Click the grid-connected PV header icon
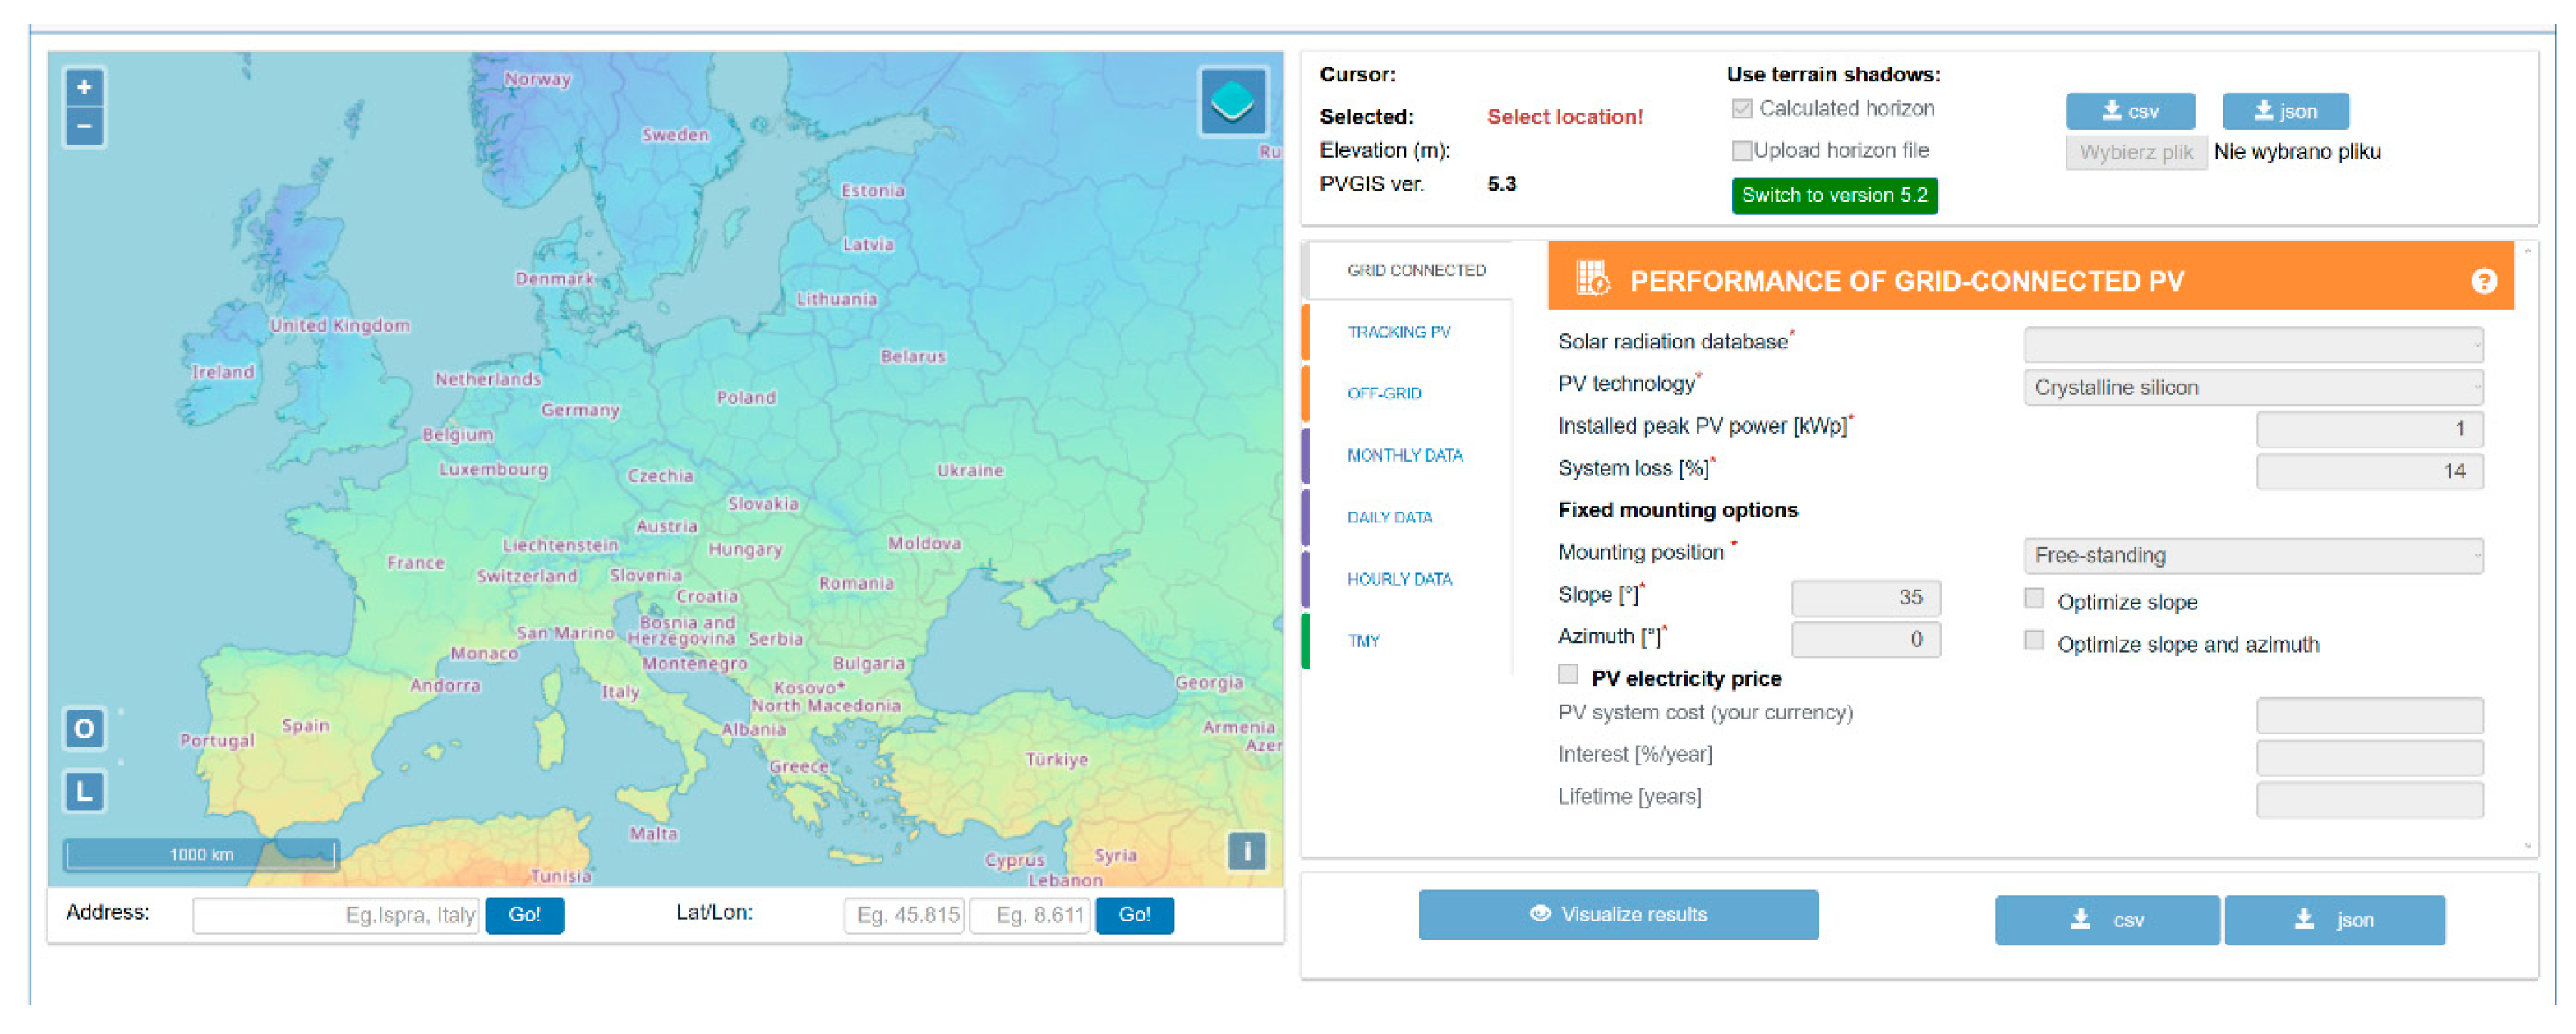The width and height of the screenshot is (2576, 1034). (x=1592, y=278)
